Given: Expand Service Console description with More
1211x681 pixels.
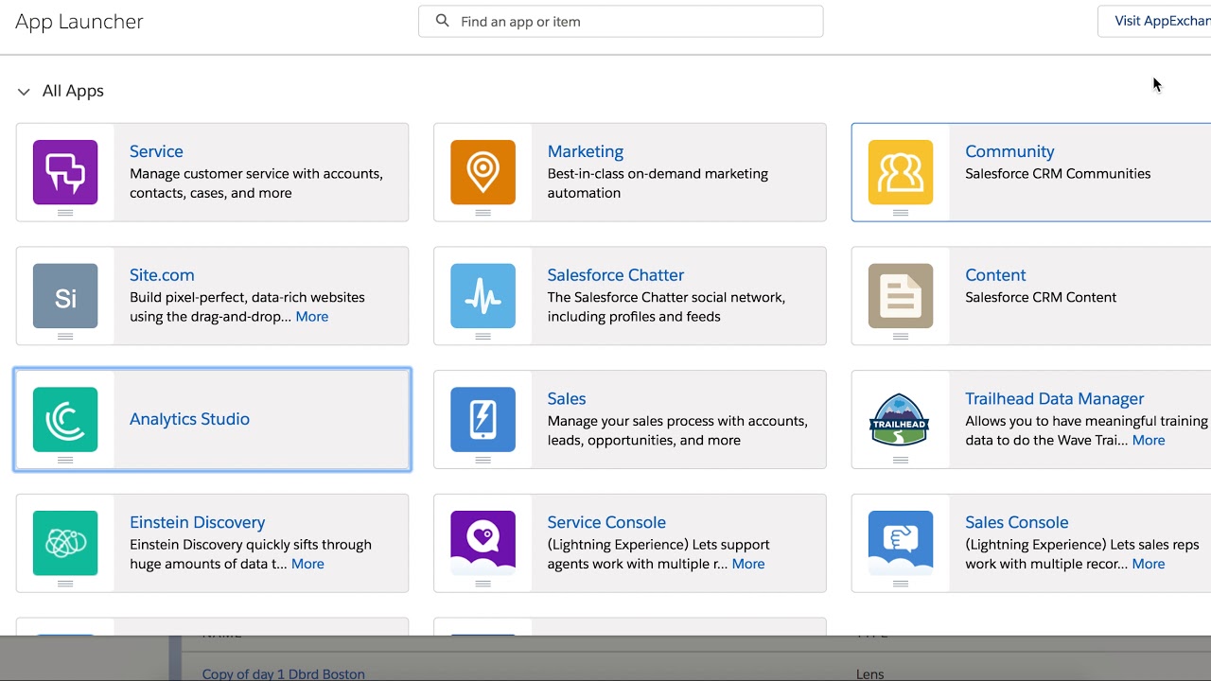Looking at the screenshot, I should tap(748, 564).
